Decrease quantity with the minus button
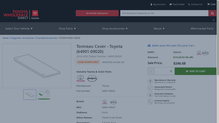Screen dimensions: 219x123 [x=151, y=71]
